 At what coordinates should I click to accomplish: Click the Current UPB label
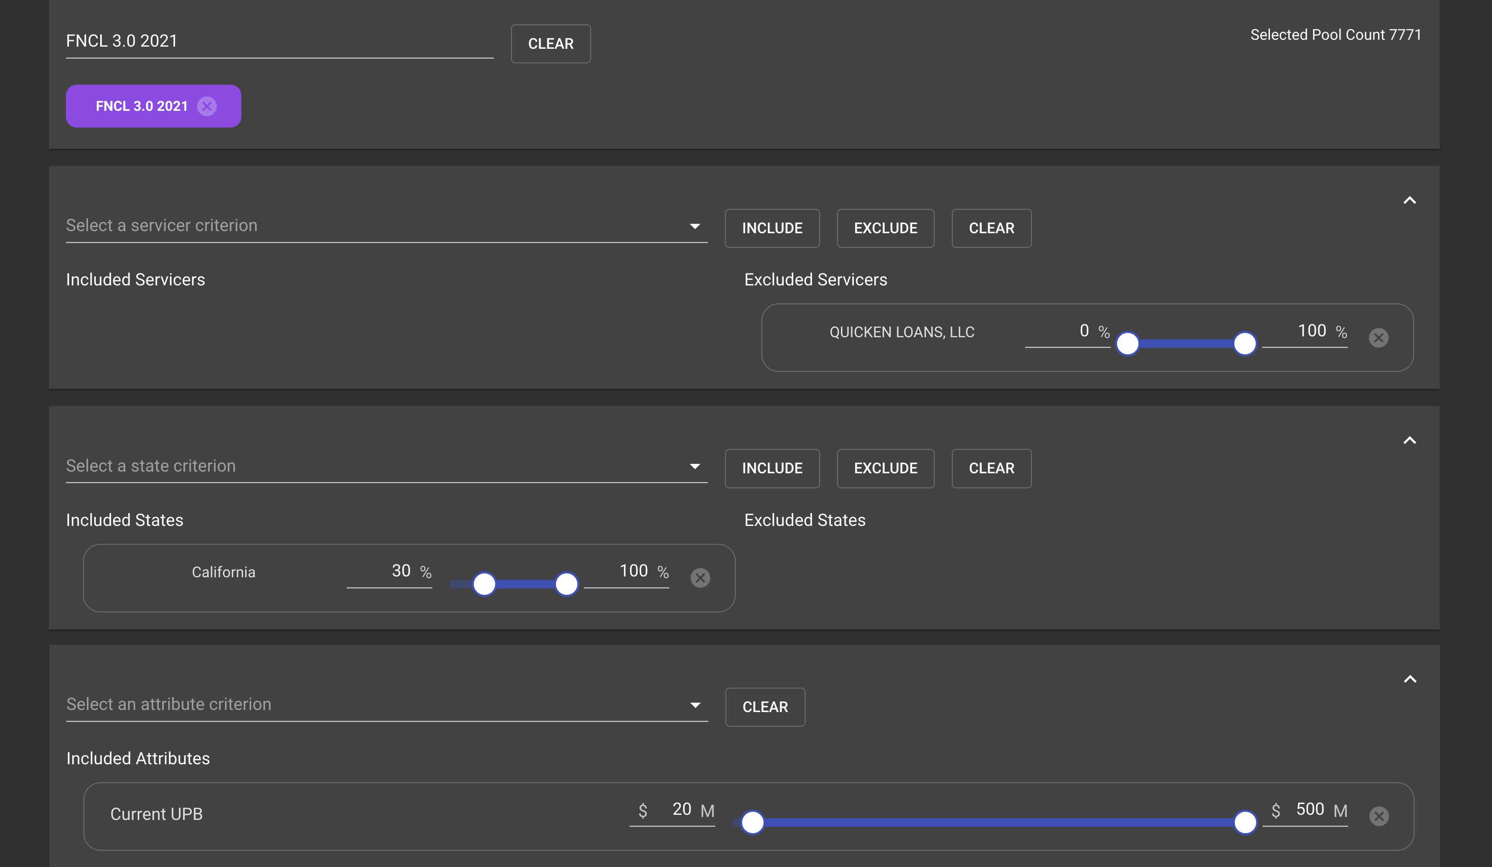(x=156, y=814)
